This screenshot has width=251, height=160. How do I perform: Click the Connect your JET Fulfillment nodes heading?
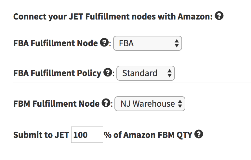pos(113,17)
